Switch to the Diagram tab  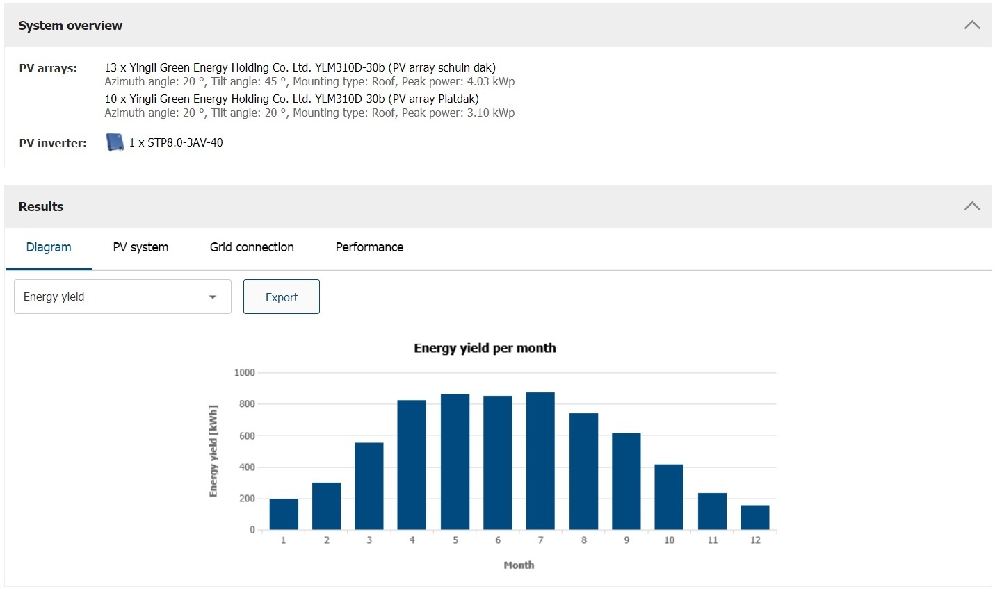[49, 247]
